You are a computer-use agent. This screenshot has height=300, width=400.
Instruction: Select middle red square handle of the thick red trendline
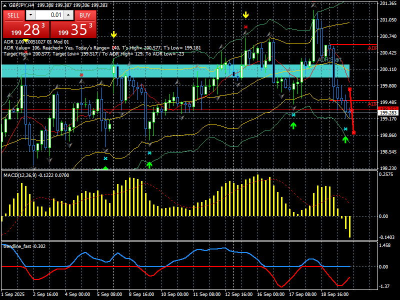tap(352, 110)
